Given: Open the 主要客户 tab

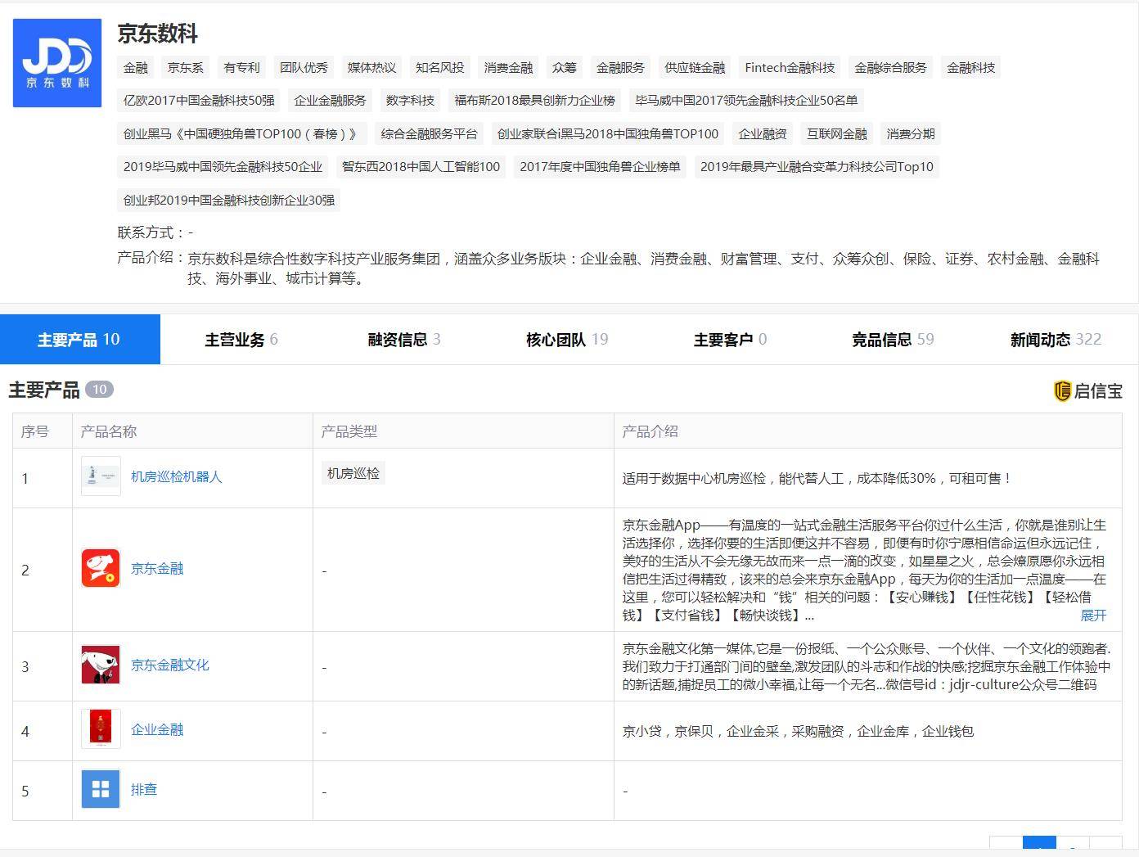Looking at the screenshot, I should pyautogui.click(x=730, y=339).
